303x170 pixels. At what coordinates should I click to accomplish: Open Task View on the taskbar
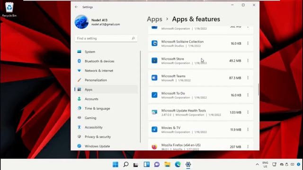click(136, 165)
